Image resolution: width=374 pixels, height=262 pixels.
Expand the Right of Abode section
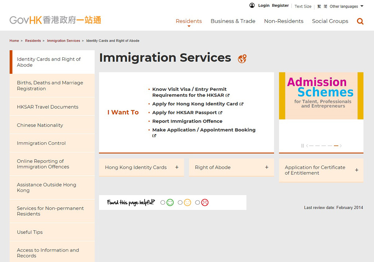(231, 167)
